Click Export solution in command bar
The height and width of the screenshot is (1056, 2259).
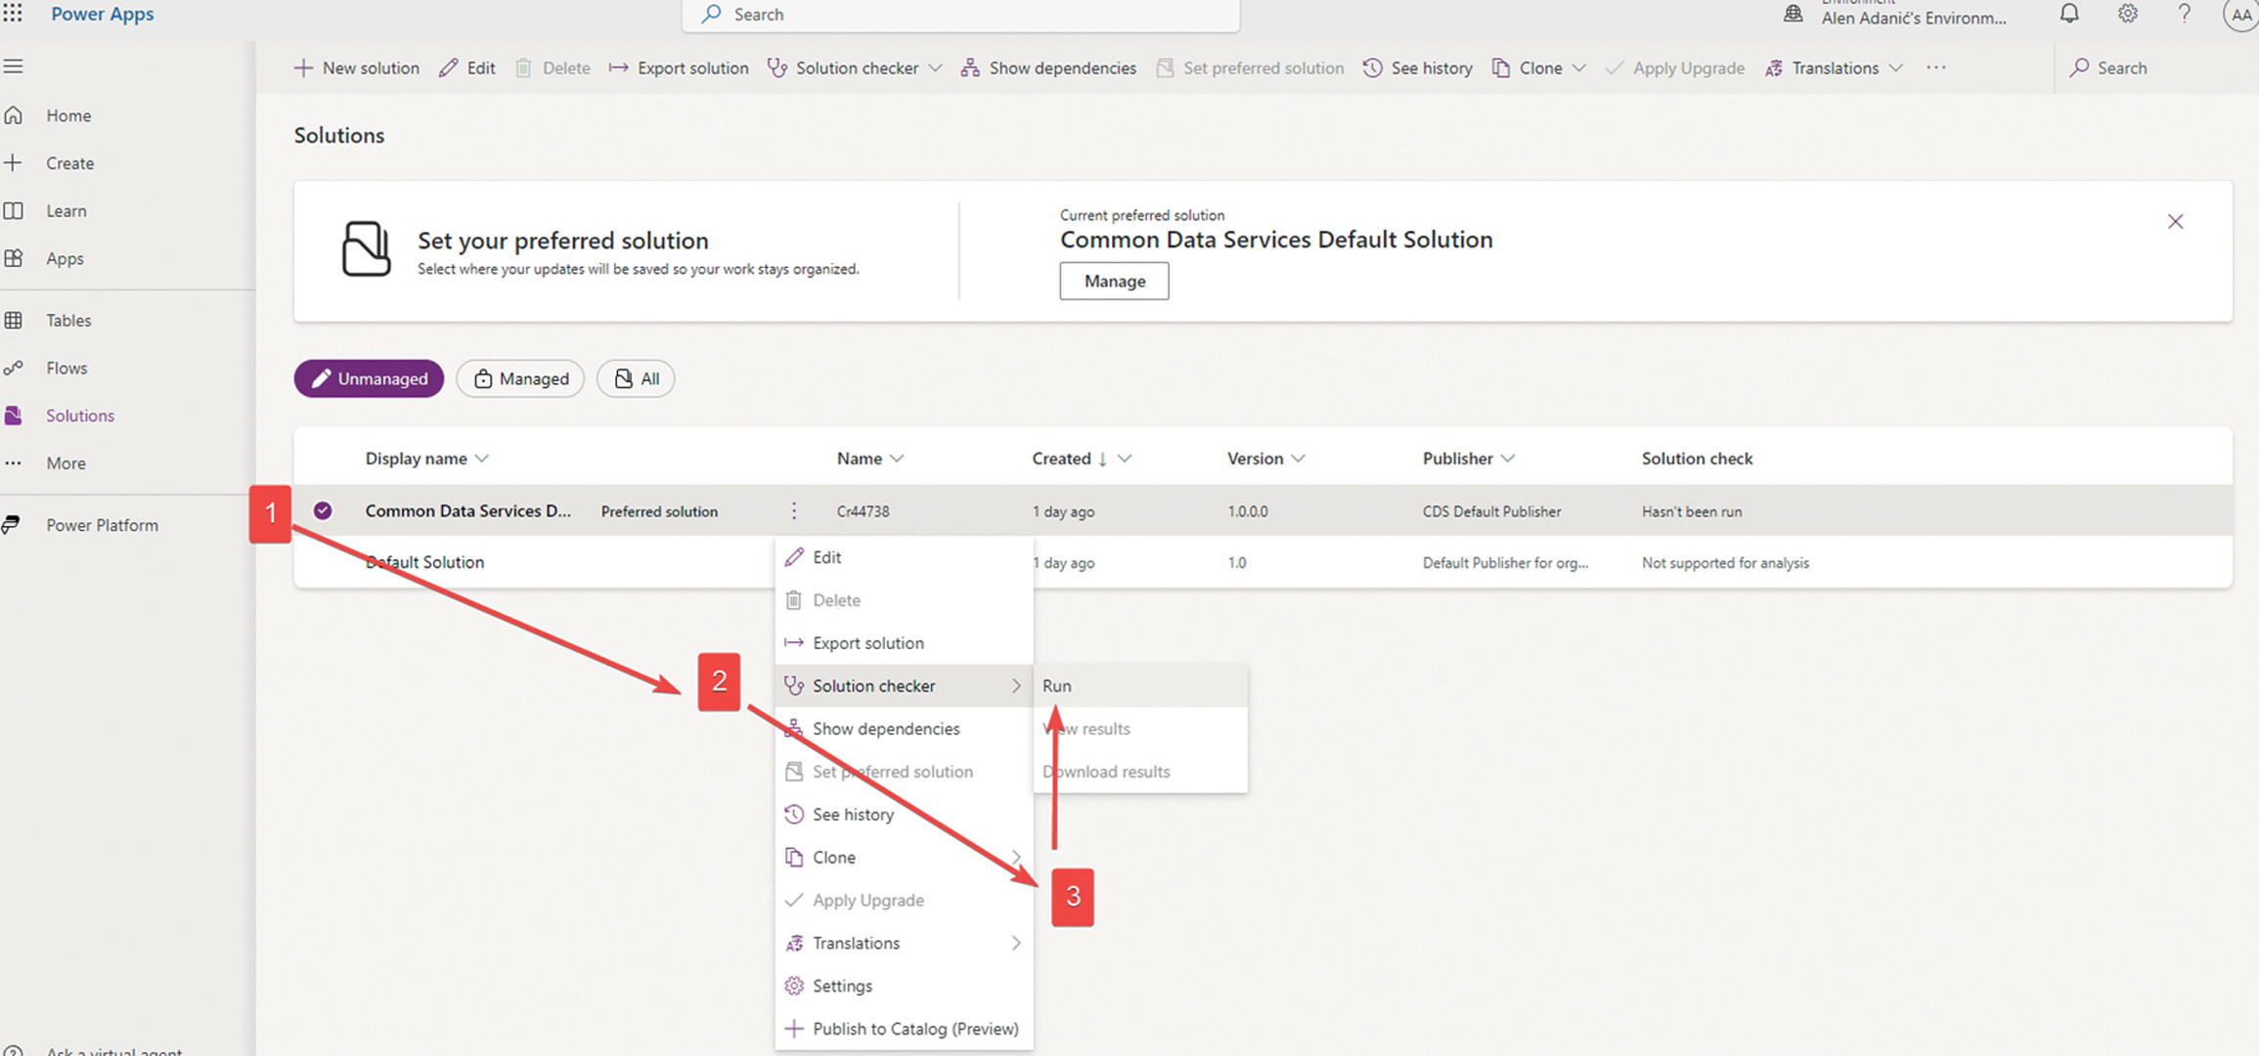pyautogui.click(x=679, y=68)
